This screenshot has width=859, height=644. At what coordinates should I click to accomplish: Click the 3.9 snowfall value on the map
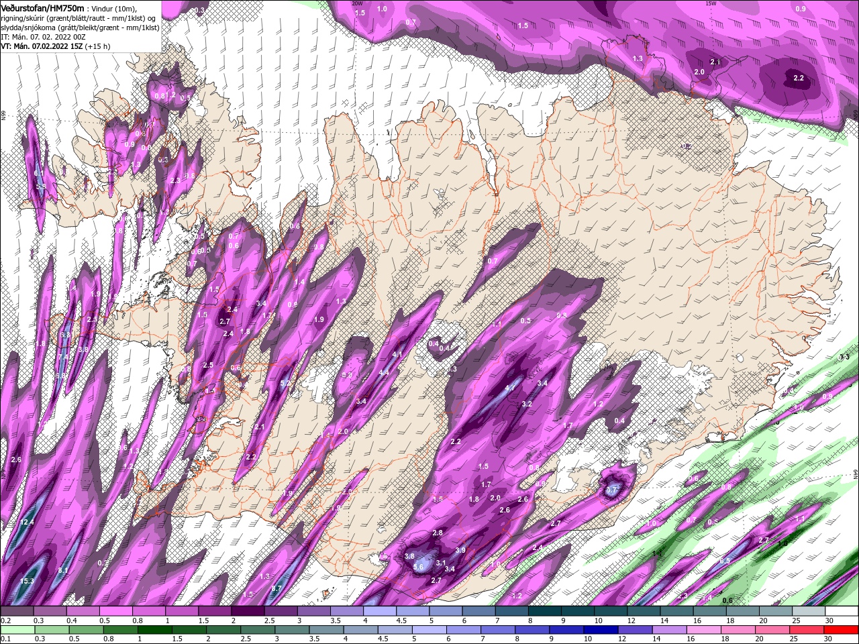coord(460,550)
